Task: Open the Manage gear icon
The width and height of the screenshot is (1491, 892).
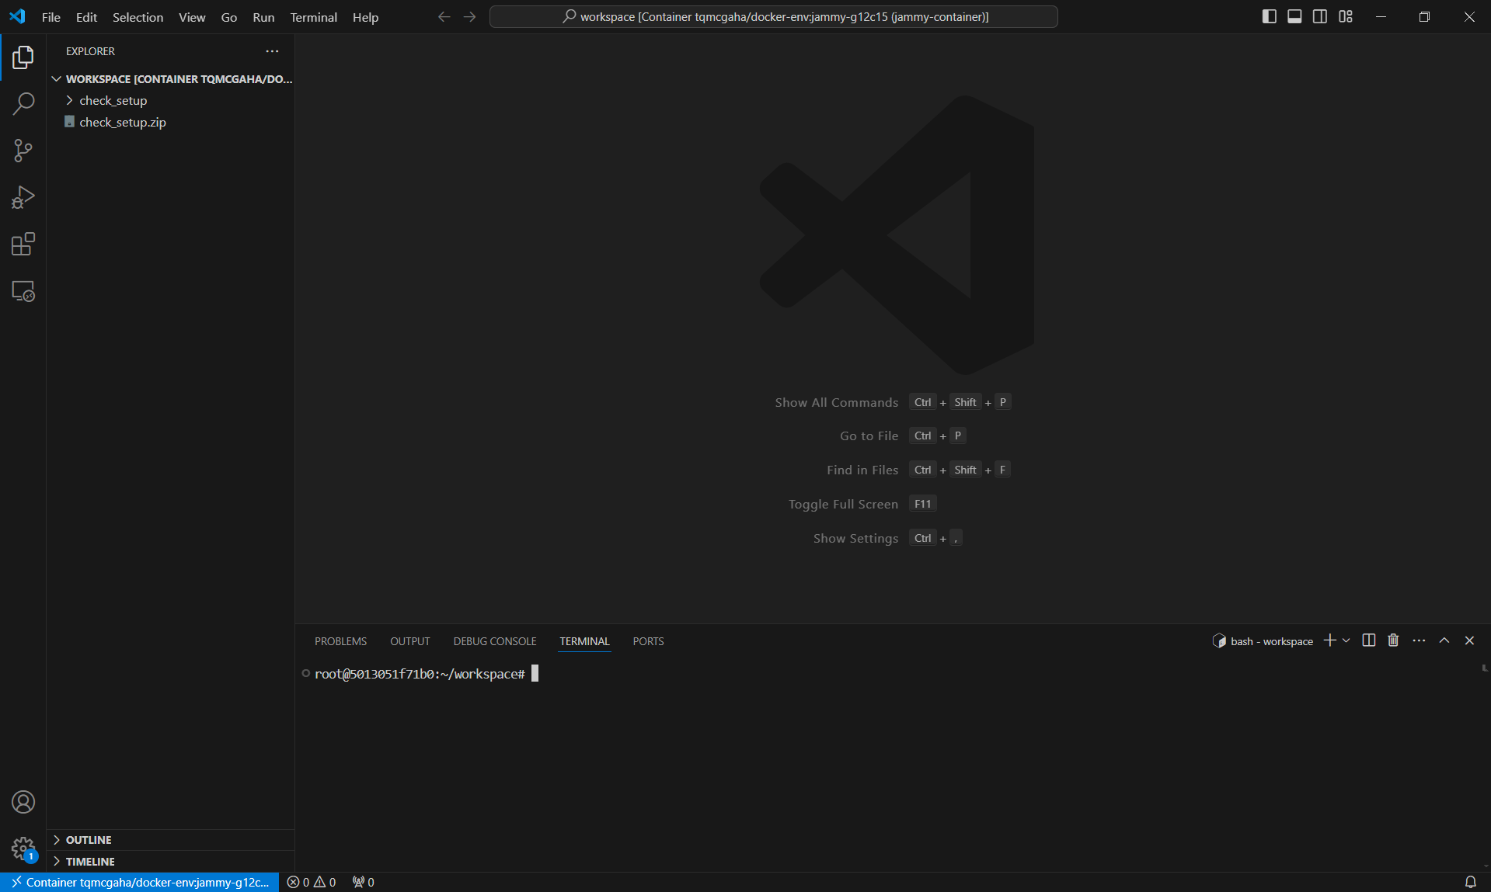Action: click(x=23, y=849)
